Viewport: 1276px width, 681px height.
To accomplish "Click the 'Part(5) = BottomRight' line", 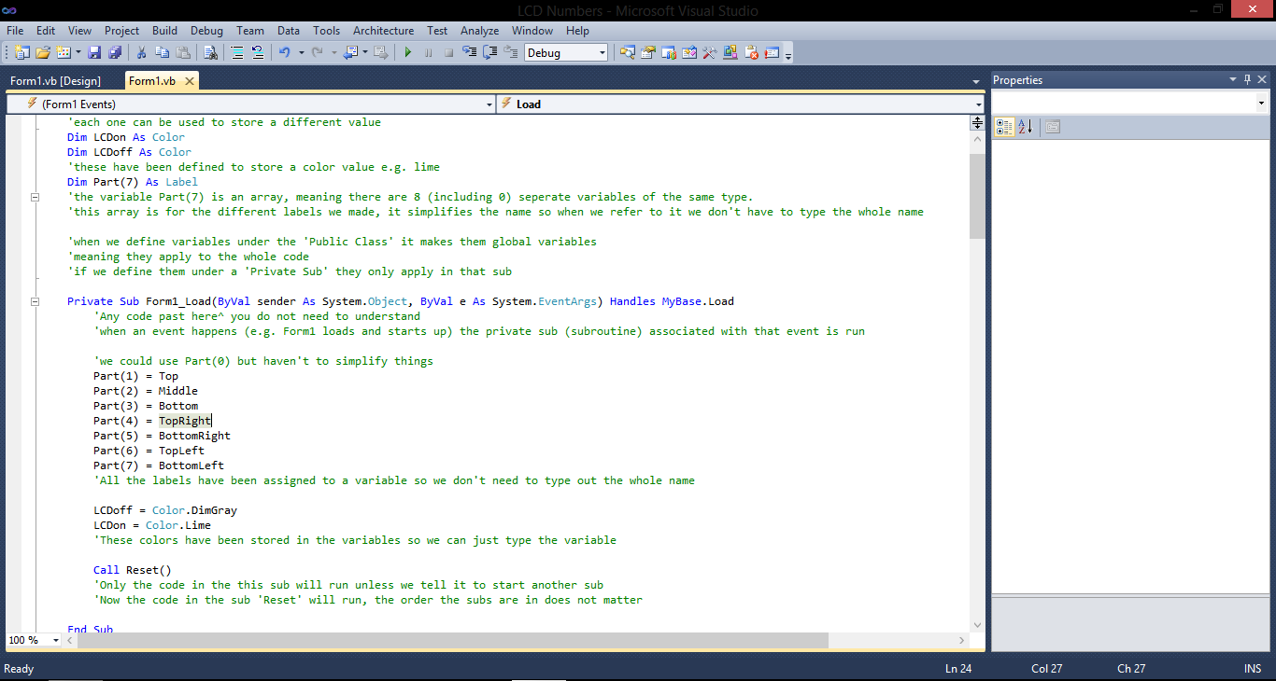I will 162,436.
